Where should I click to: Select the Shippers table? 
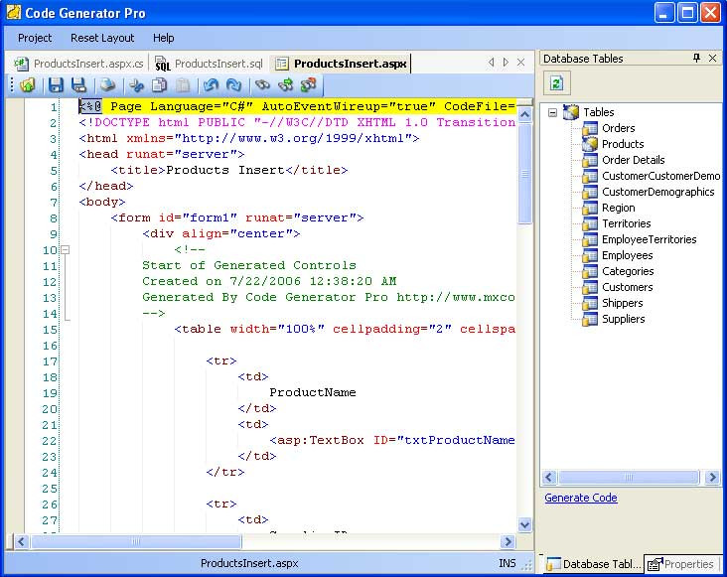point(622,303)
